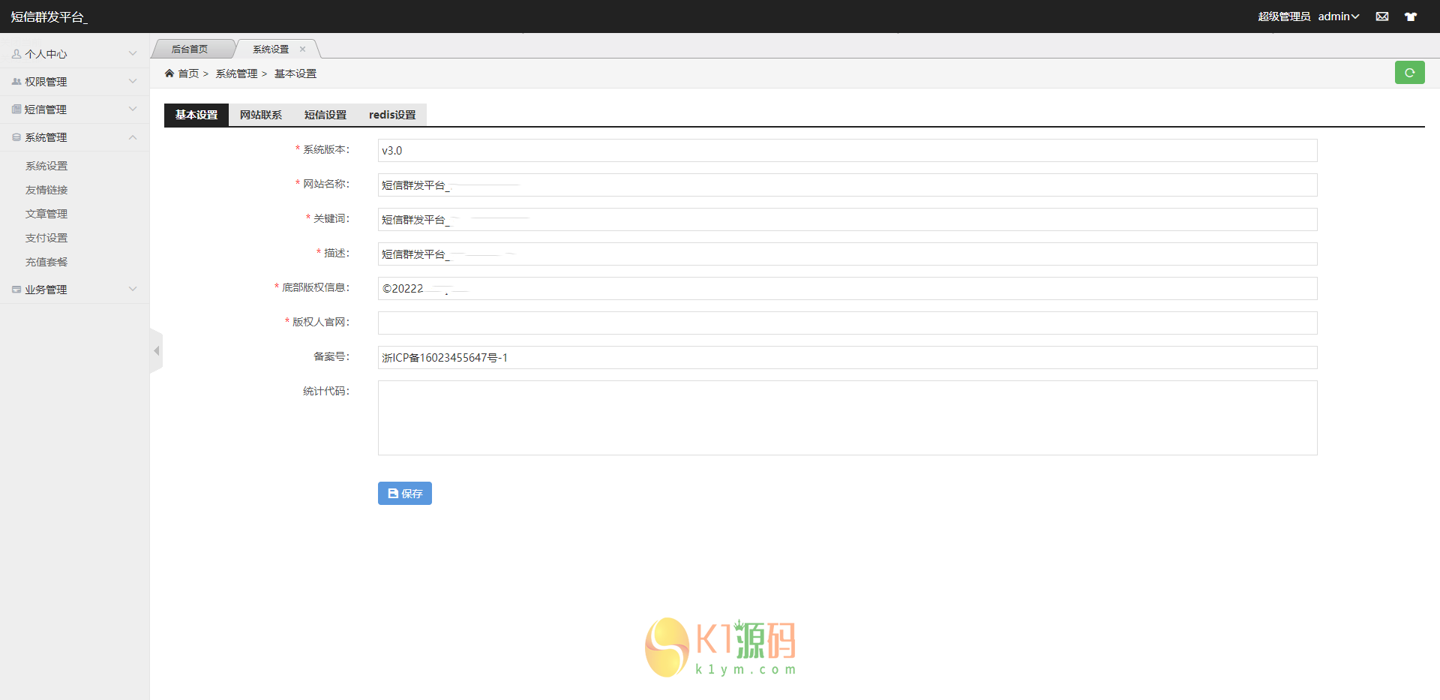1440x700 pixels.
Task: Click 基本设置 in the breadcrumb
Action: (295, 74)
